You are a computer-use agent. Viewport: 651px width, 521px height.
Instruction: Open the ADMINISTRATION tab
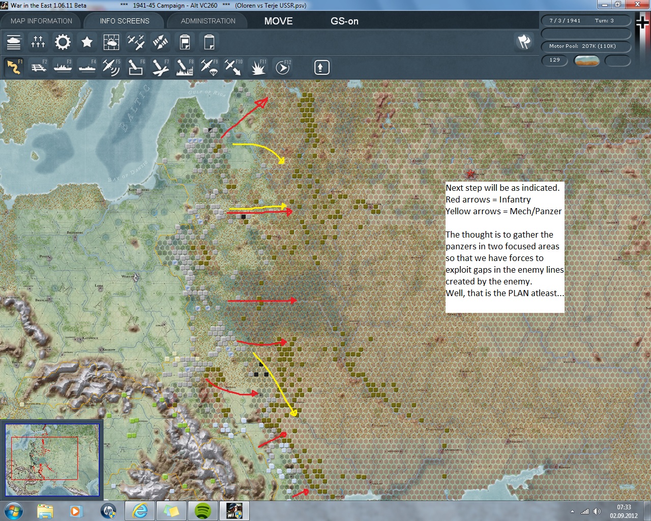pyautogui.click(x=208, y=21)
